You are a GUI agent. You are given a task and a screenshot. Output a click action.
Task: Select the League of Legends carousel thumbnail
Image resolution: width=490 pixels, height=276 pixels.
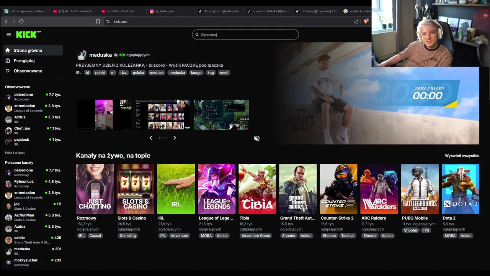tap(222, 115)
